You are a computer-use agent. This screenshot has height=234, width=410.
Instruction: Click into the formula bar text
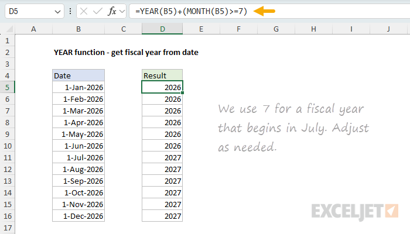191,11
